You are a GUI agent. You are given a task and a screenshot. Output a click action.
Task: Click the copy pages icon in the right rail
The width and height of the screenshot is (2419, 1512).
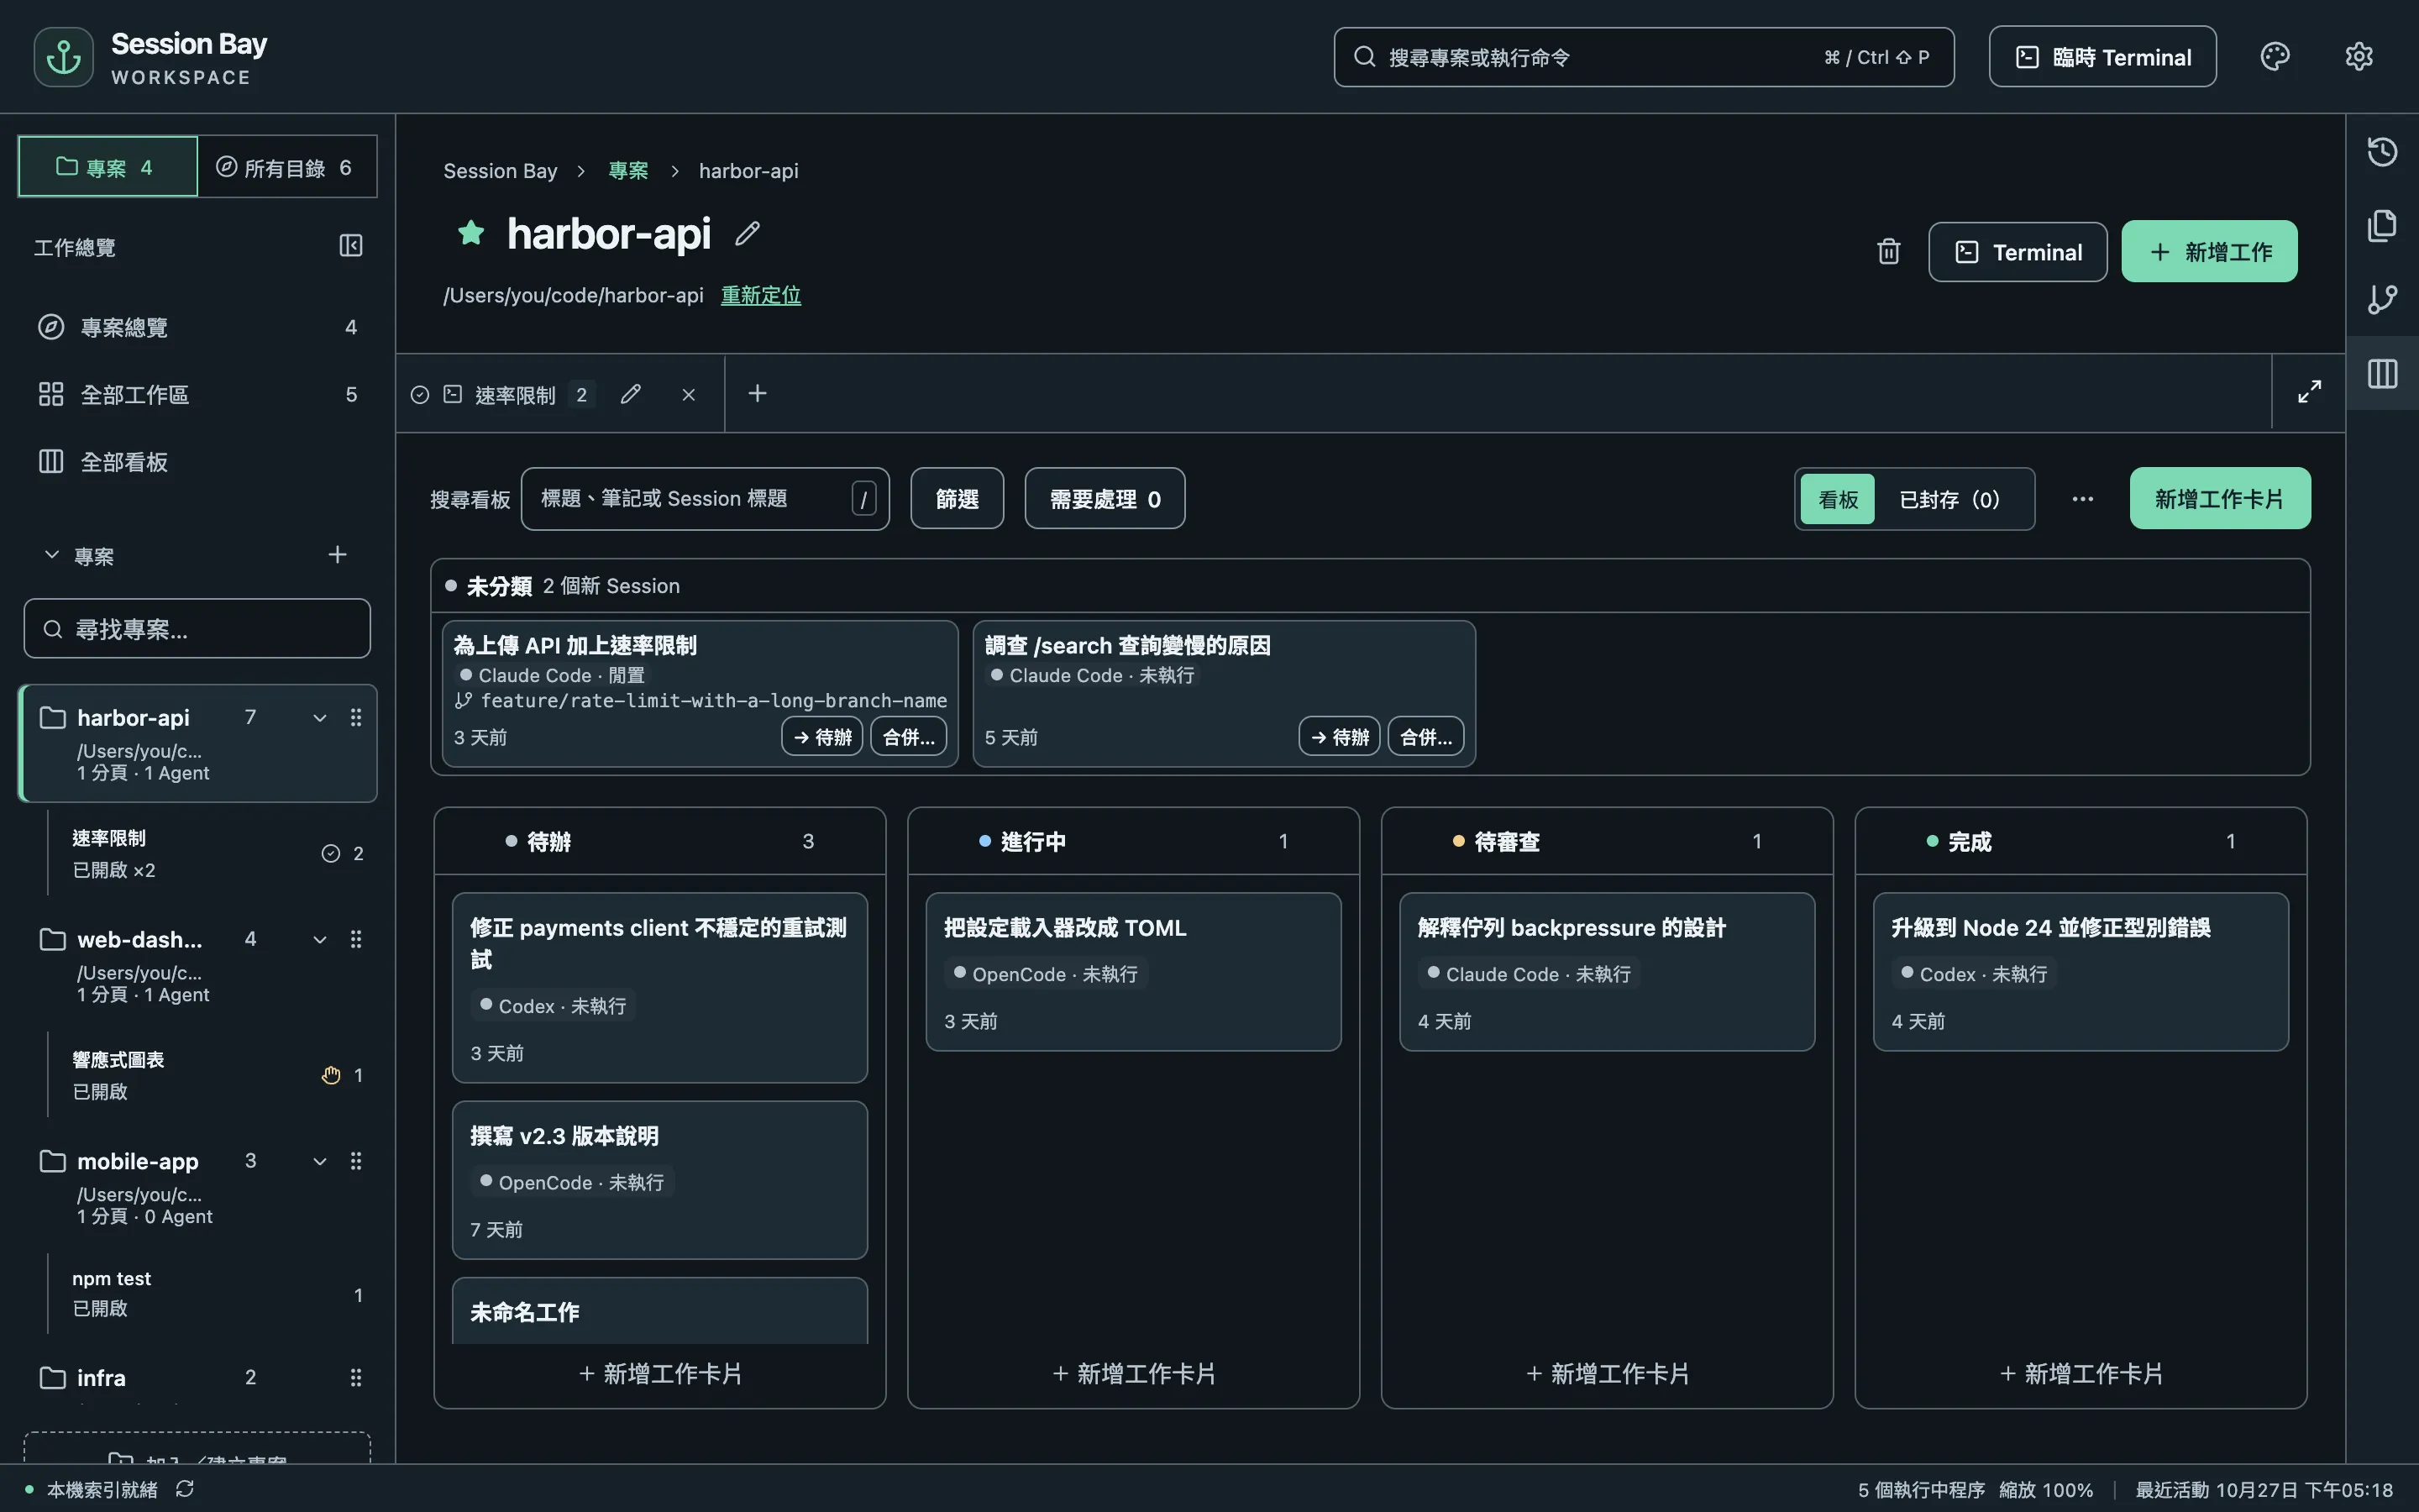pos(2382,226)
